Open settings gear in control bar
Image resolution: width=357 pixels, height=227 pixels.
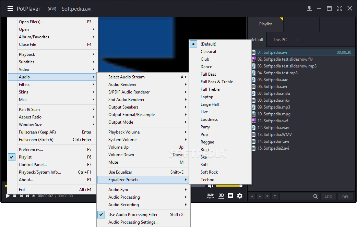[240, 196]
